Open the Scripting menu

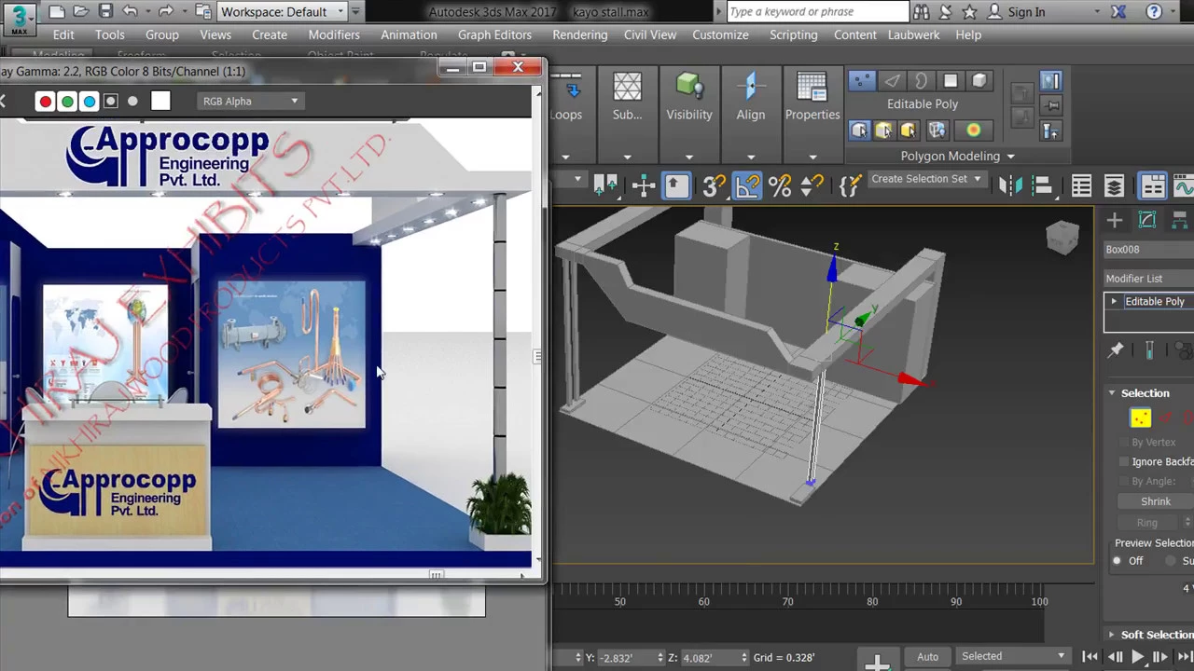793,34
